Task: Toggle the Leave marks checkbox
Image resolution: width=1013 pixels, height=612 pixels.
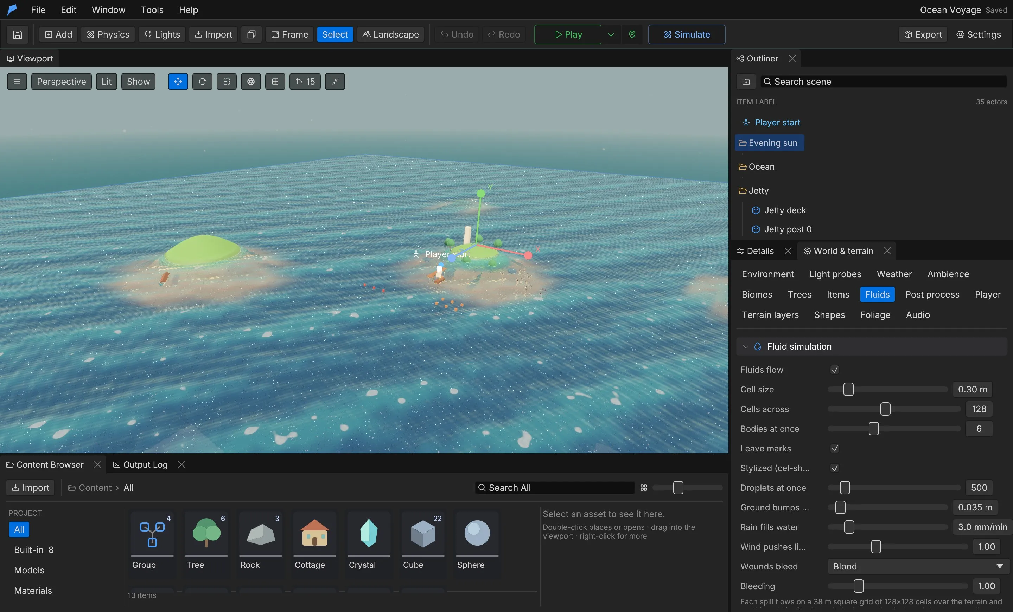Action: (834, 448)
